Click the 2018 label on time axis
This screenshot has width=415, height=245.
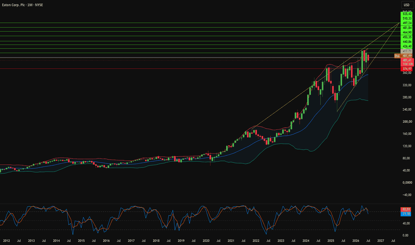coord(156,241)
